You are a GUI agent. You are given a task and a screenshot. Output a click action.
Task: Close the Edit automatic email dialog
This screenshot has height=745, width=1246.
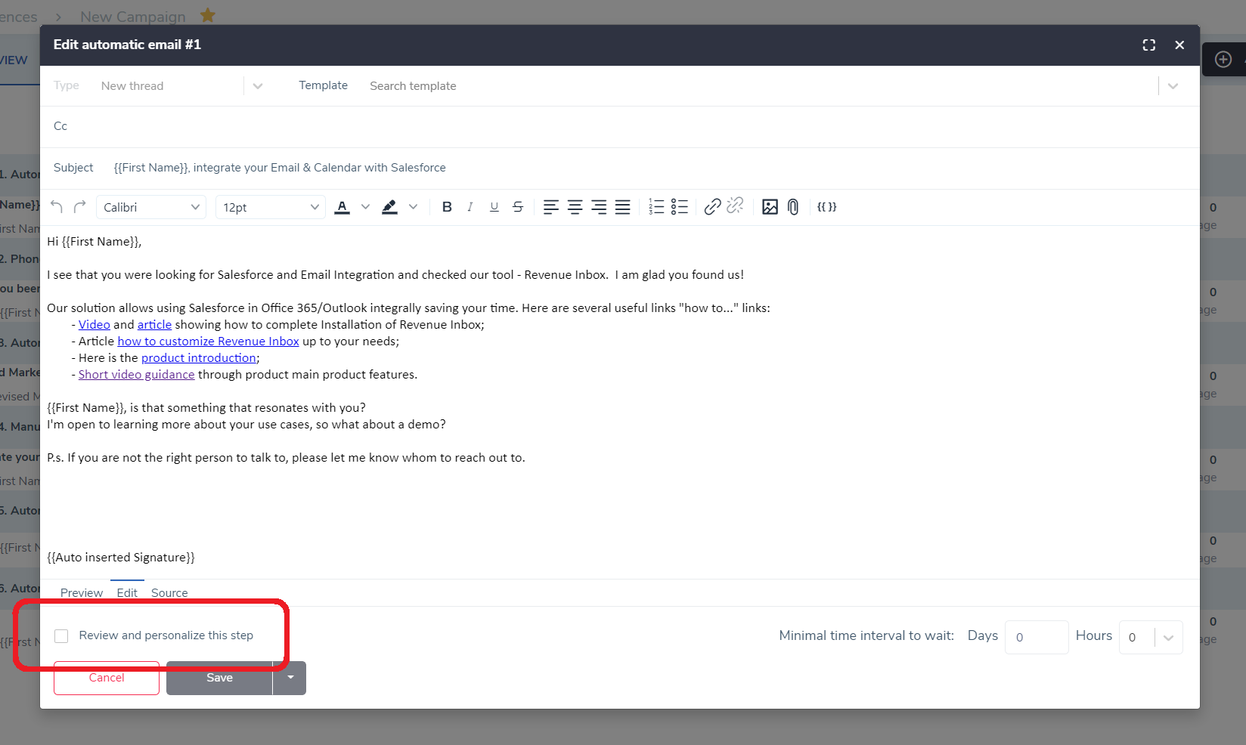tap(1179, 45)
